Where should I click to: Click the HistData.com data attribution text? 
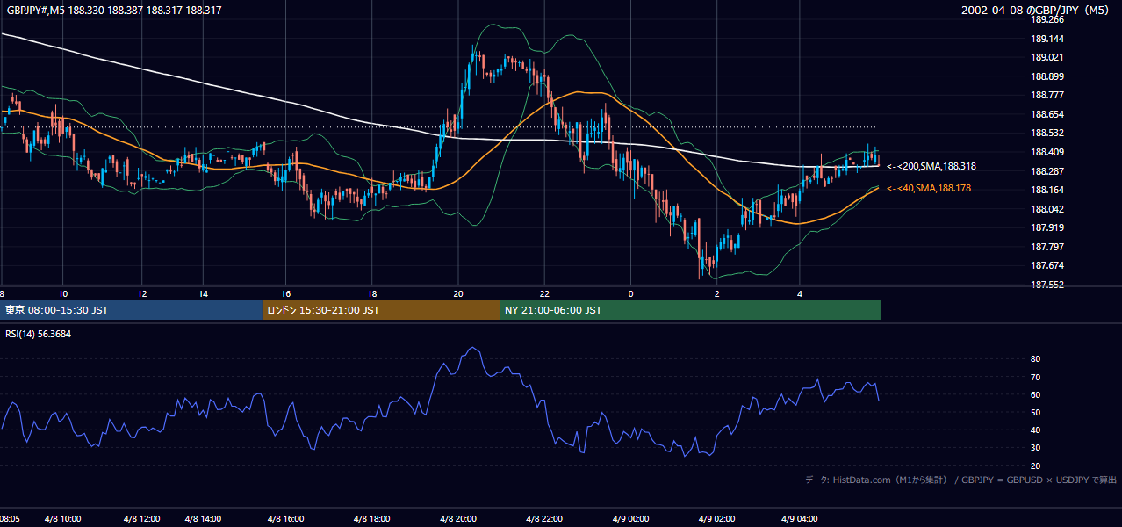tap(961, 480)
